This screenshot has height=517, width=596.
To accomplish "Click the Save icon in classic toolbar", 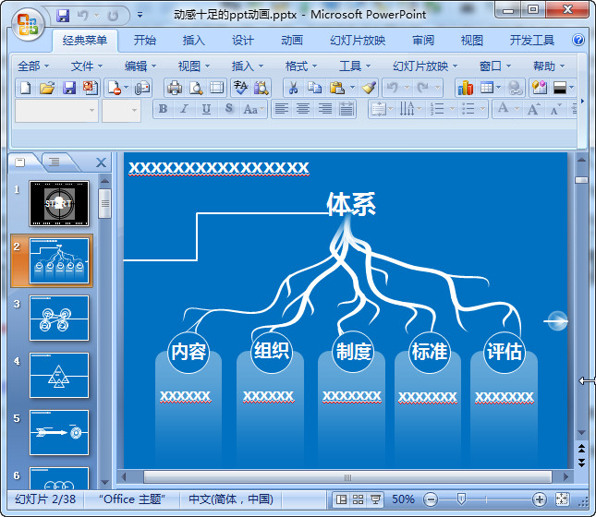I will (68, 88).
